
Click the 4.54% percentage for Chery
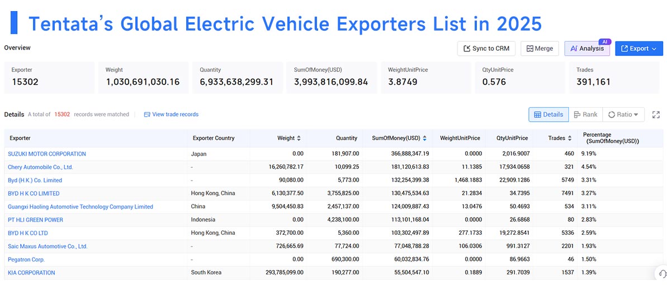pyautogui.click(x=589, y=167)
